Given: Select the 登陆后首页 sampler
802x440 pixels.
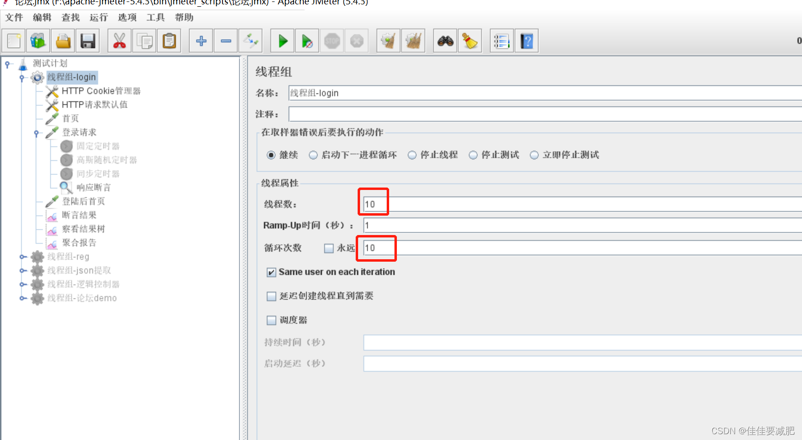Looking at the screenshot, I should [83, 201].
